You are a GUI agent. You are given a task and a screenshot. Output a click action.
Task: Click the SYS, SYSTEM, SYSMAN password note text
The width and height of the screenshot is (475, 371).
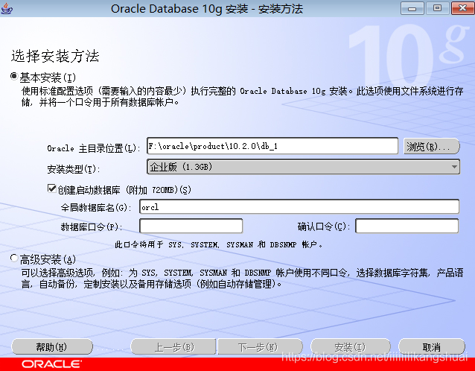pyautogui.click(x=218, y=244)
